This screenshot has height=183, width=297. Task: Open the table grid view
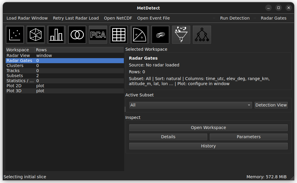pos(119,35)
